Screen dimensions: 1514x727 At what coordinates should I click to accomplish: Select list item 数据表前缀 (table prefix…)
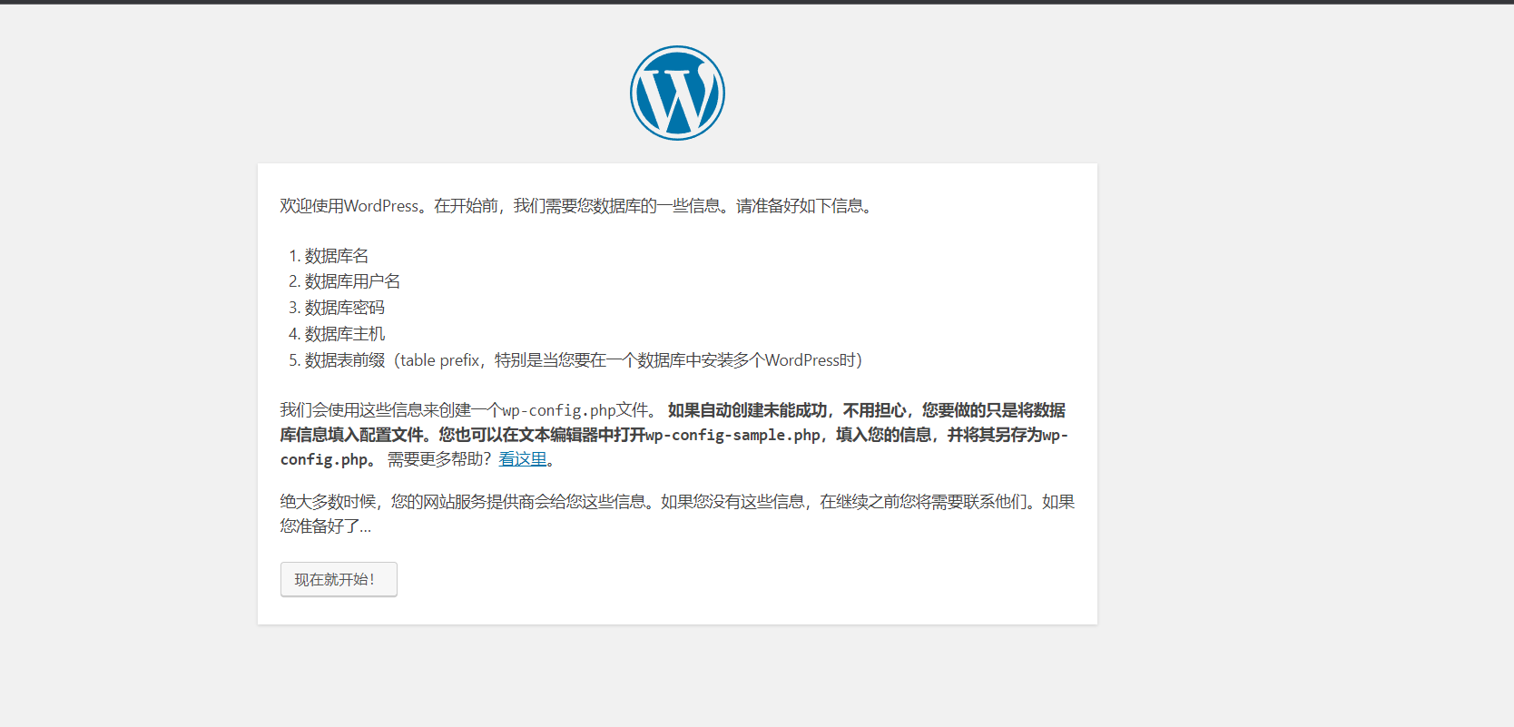point(584,360)
